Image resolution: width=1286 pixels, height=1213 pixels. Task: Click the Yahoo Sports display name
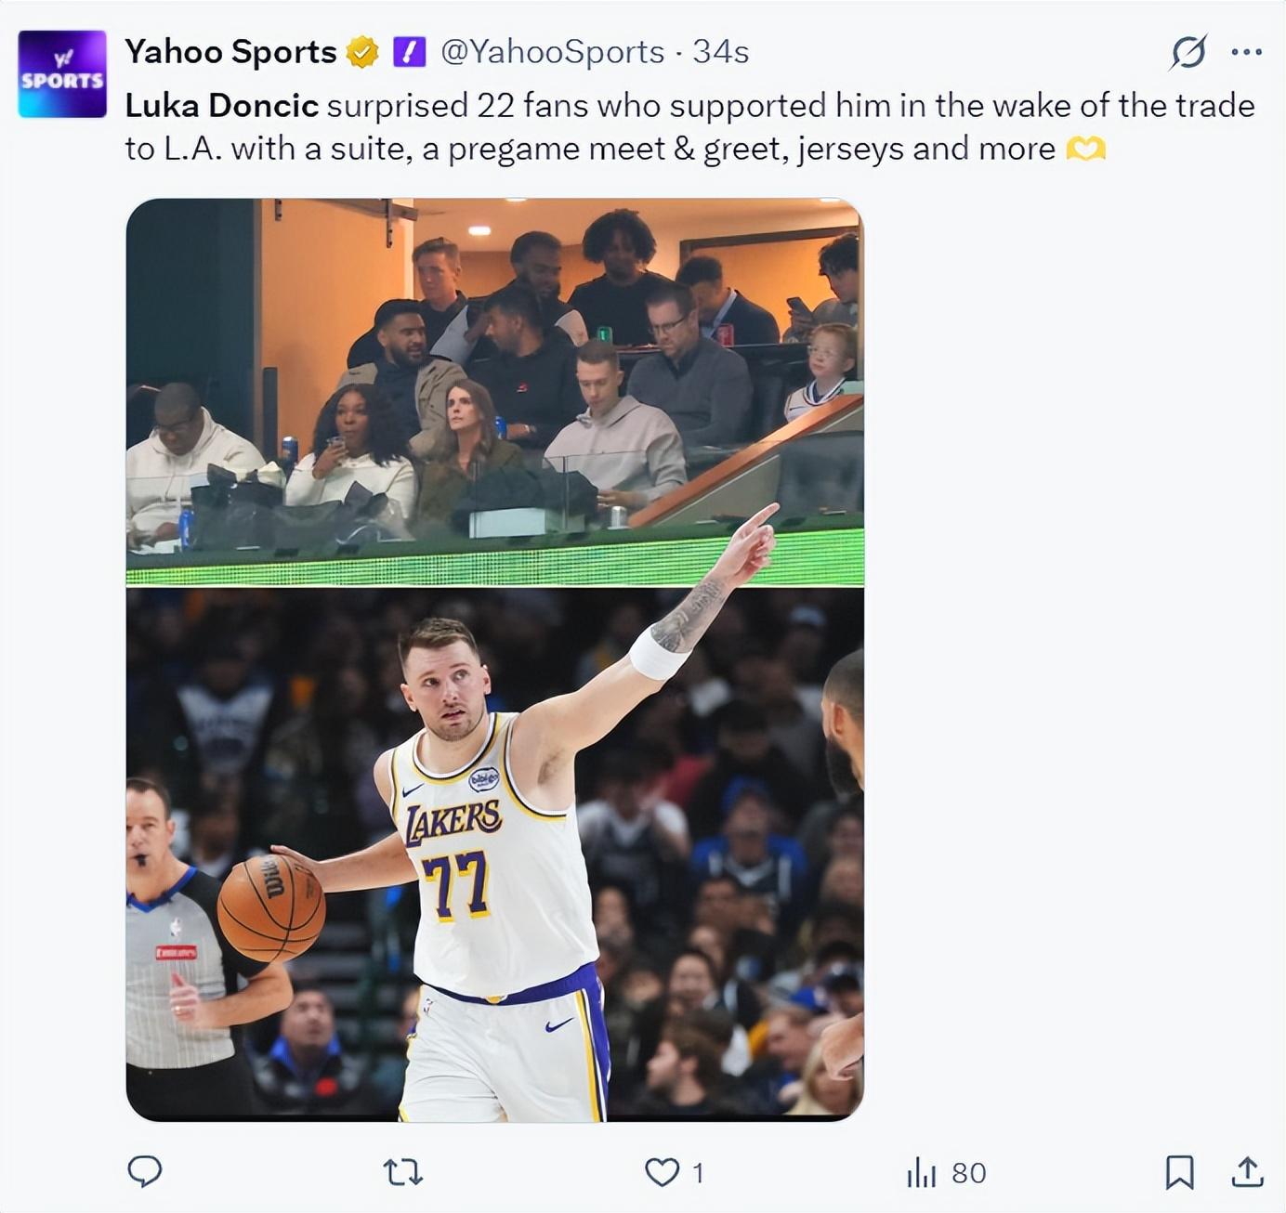[230, 52]
